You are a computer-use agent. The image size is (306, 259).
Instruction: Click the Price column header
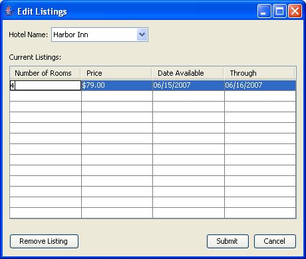point(116,73)
